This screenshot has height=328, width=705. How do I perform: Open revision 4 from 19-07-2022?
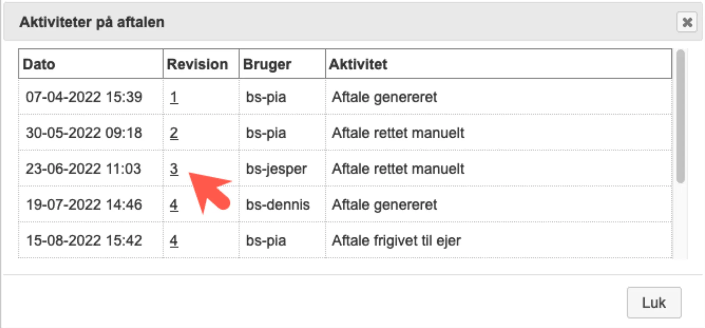(173, 204)
